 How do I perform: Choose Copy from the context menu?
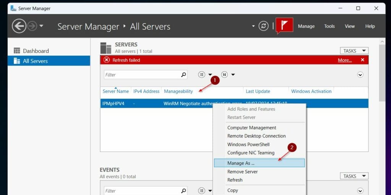coord(233,190)
